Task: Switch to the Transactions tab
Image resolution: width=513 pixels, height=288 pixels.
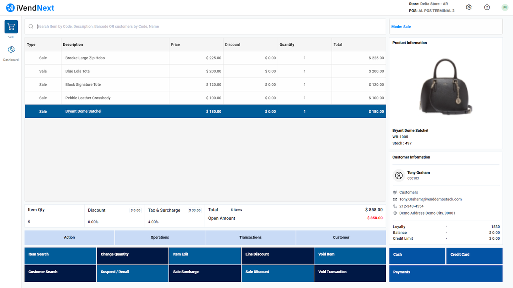Action: coord(250,237)
